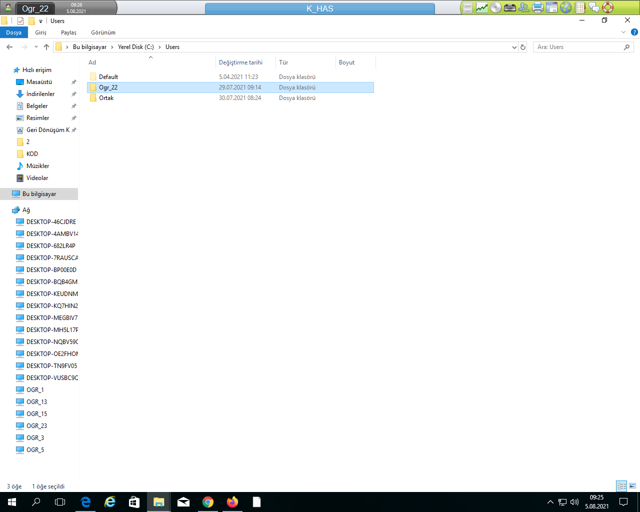640x512 pixels.
Task: Sort by the Ad column header
Action: point(150,62)
